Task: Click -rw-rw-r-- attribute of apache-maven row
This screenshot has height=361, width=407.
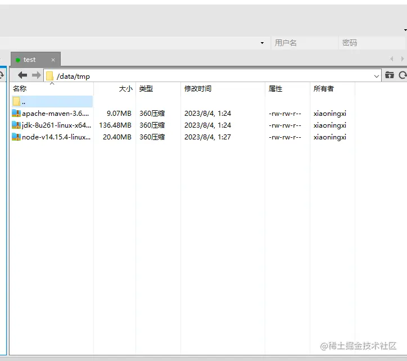Action: pyautogui.click(x=285, y=114)
